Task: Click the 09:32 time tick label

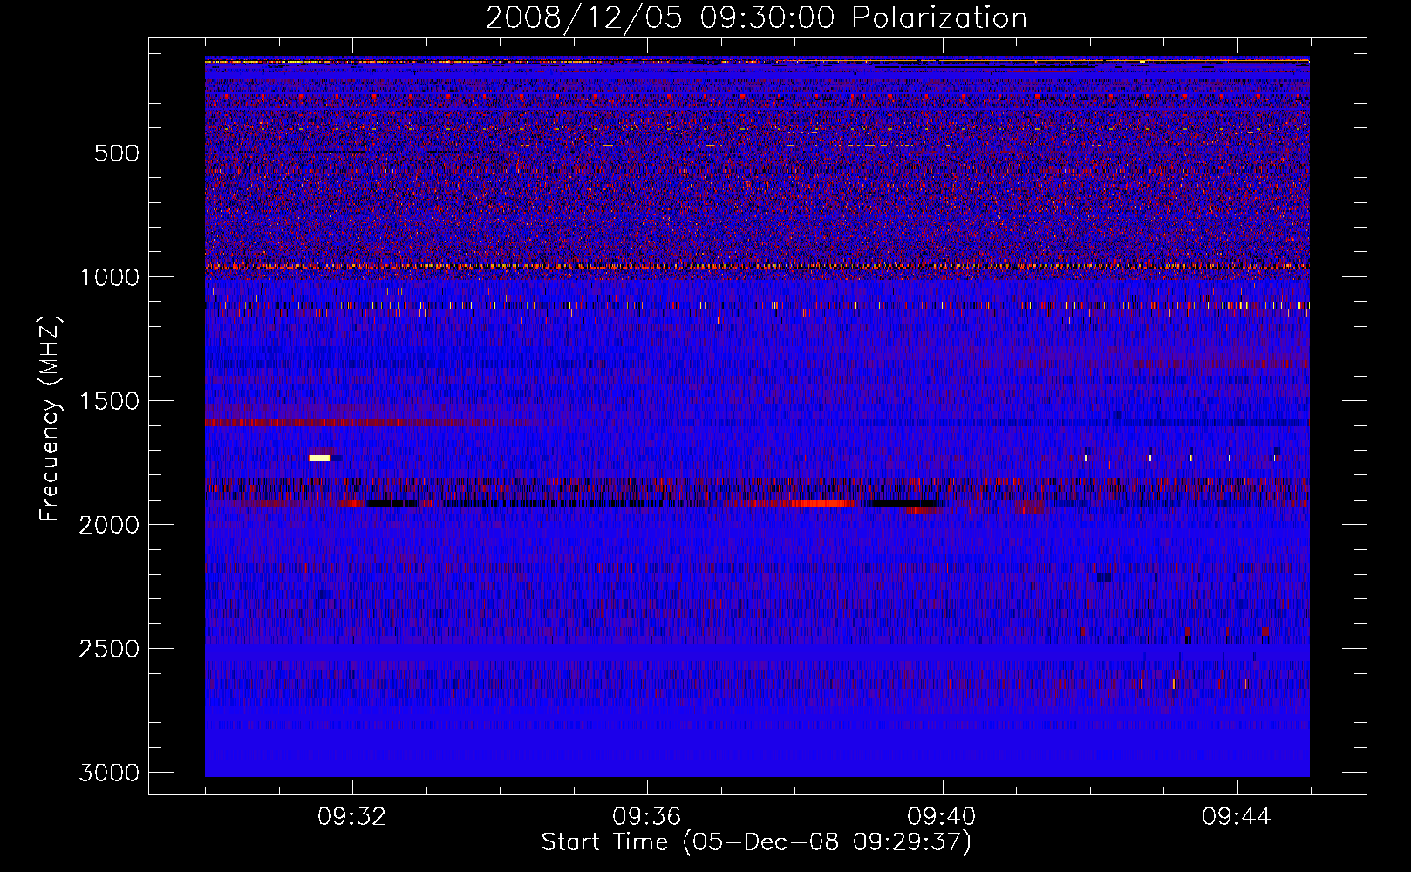Action: click(352, 817)
